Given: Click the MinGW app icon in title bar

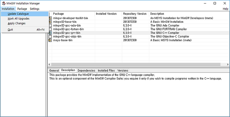Looking at the screenshot, I should tap(4, 3).
